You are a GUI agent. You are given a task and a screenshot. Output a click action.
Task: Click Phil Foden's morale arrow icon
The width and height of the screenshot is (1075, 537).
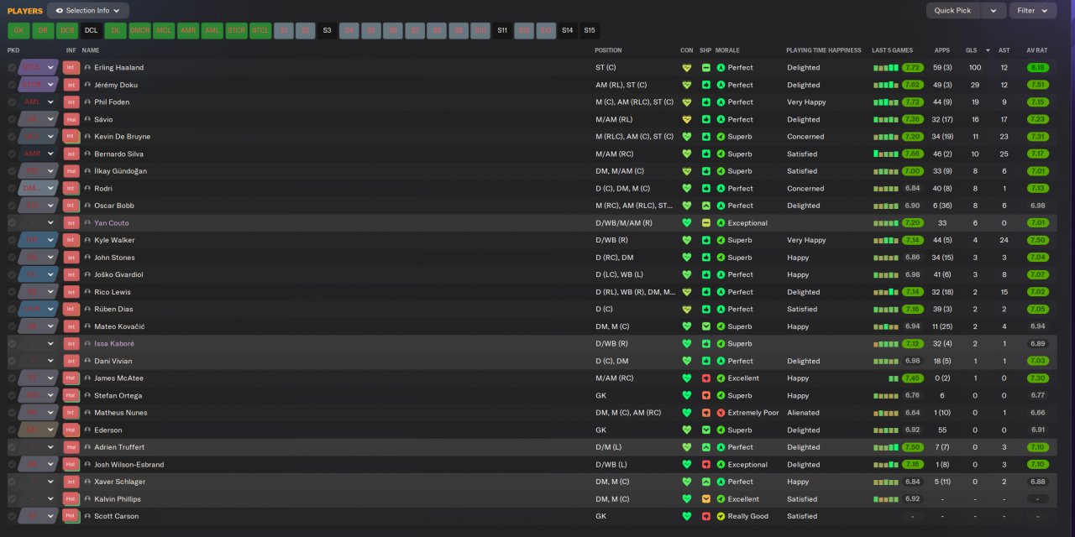[721, 102]
